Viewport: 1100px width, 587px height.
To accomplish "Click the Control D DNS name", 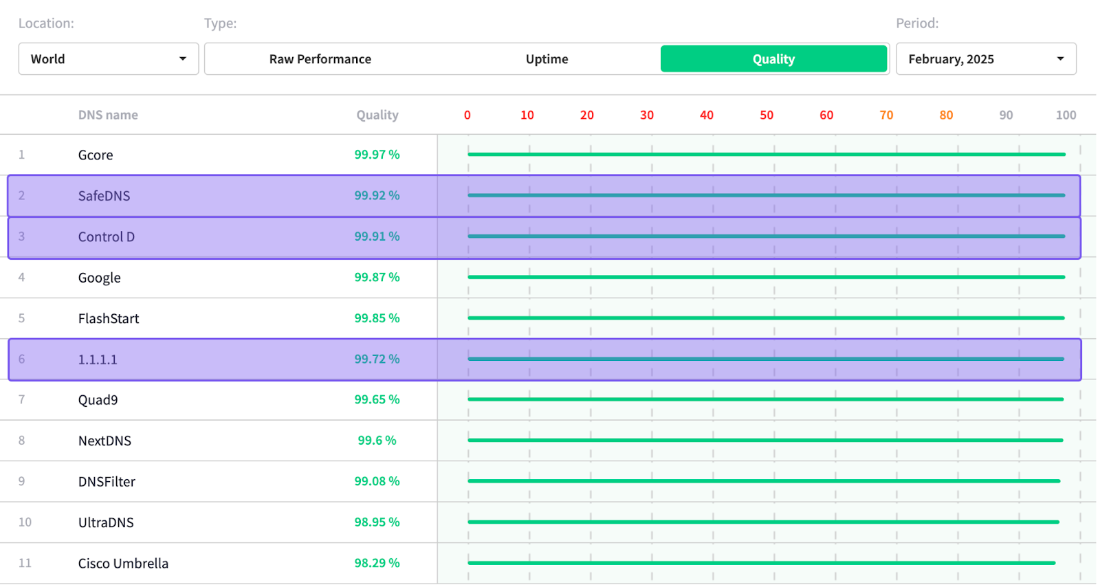I will coord(107,236).
